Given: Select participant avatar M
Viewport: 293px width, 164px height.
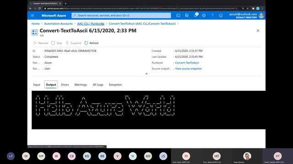Looking at the screenshot, I should (x=26, y=156).
